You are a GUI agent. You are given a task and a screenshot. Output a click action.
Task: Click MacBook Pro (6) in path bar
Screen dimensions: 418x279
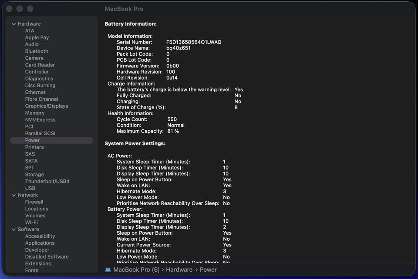tap(136, 270)
